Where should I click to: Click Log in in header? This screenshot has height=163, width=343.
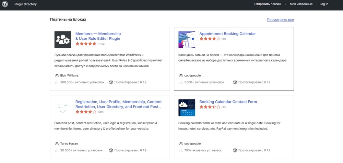point(324,4)
